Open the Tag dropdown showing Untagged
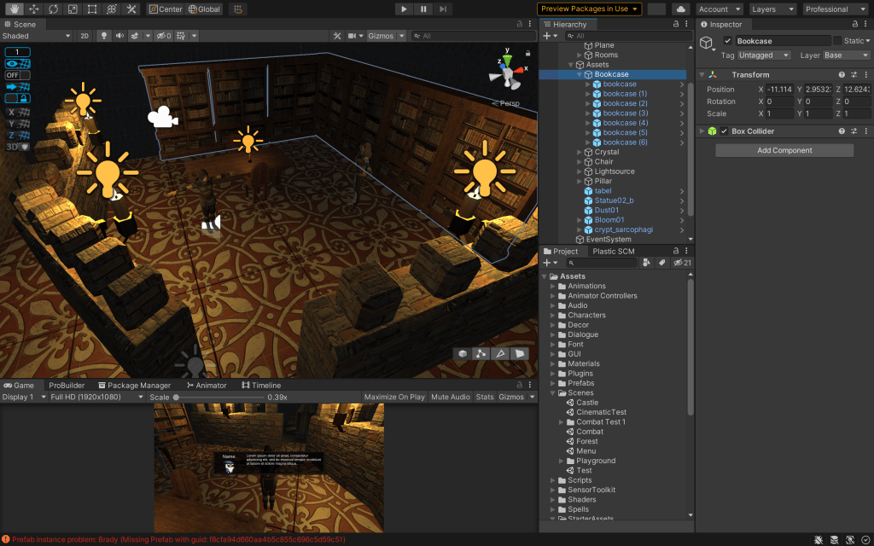Viewport: 874px width, 546px height. coord(767,55)
